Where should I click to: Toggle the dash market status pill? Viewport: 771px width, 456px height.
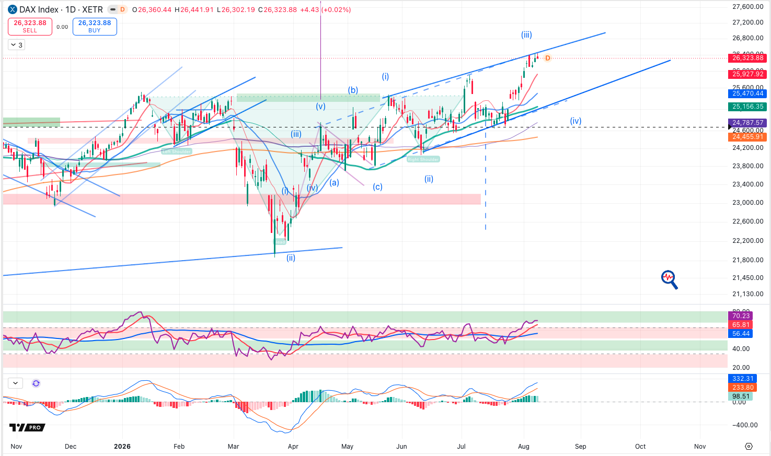click(112, 9)
